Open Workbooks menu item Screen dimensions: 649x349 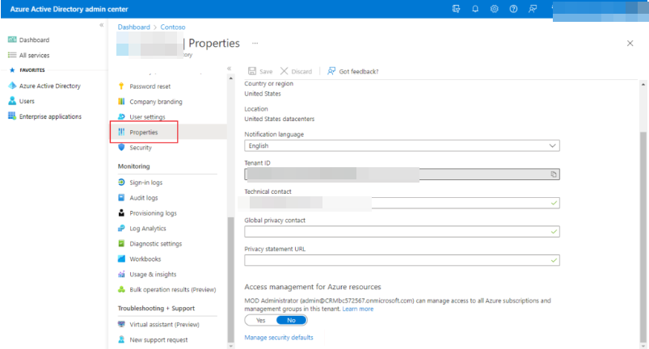[145, 259]
